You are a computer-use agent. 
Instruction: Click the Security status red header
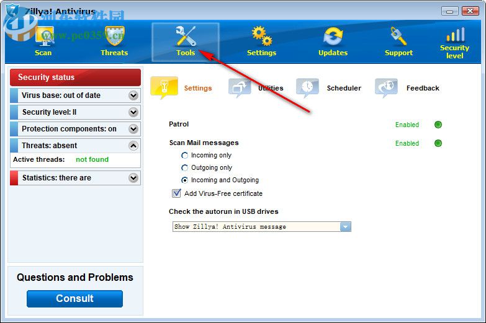tap(75, 77)
